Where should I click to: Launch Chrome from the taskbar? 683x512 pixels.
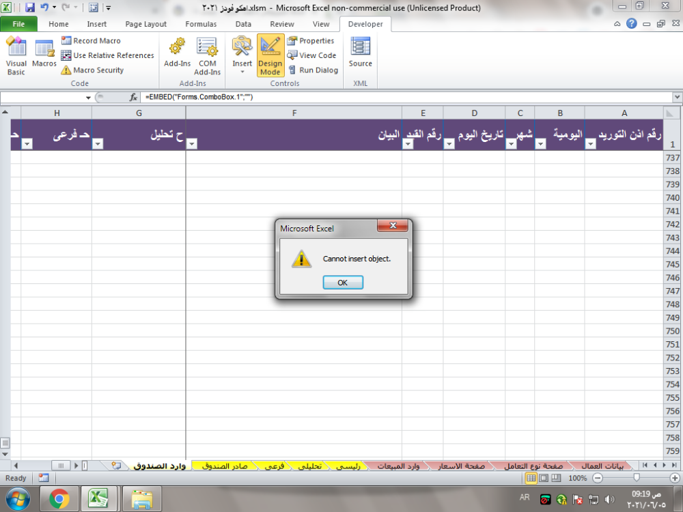[59, 498]
